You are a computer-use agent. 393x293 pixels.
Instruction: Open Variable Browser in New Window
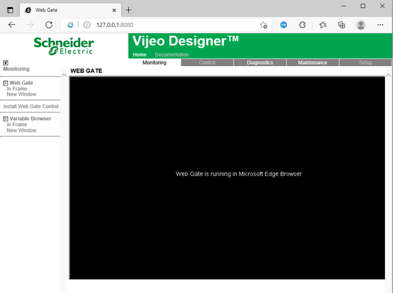coord(21,130)
